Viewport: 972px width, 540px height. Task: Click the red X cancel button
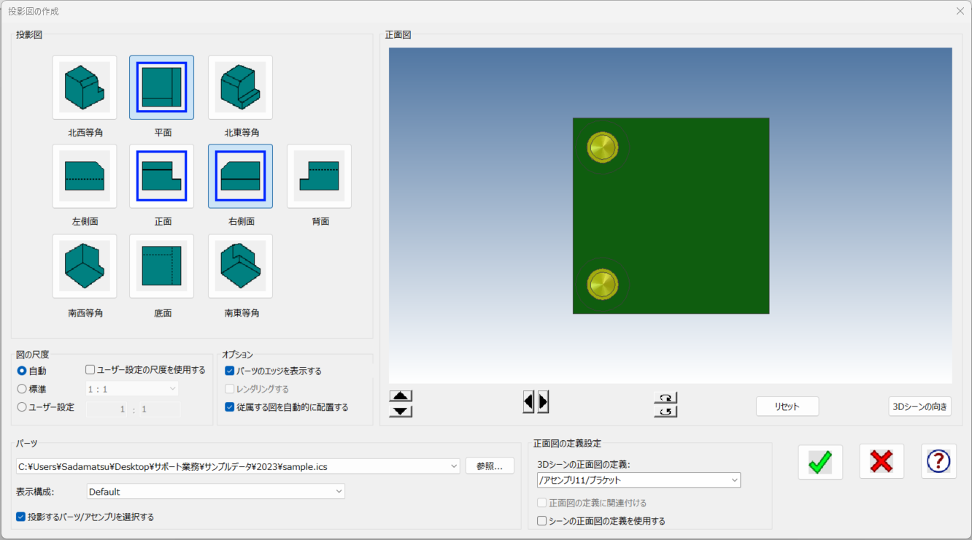882,462
